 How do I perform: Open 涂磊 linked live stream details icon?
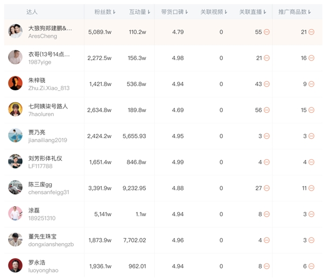click(266, 214)
